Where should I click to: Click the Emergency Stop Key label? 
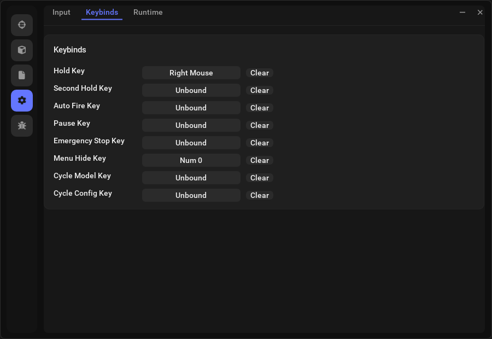click(x=89, y=141)
